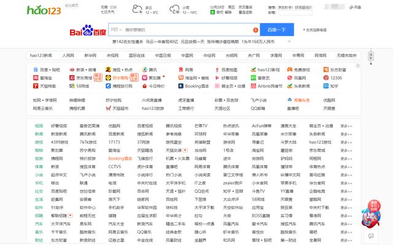Expand the 天猫女装 dropdown arrow
Viewport: 393px width, 245px height.
coord(185,150)
